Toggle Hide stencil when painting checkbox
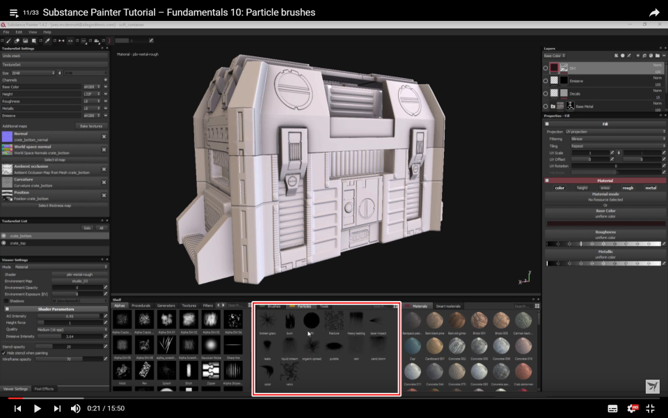This screenshot has width=668, height=418. pyautogui.click(x=4, y=353)
